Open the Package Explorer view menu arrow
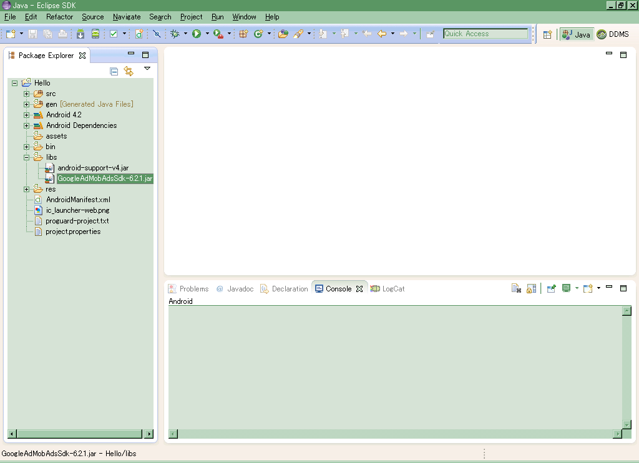The height and width of the screenshot is (463, 639). [x=147, y=69]
